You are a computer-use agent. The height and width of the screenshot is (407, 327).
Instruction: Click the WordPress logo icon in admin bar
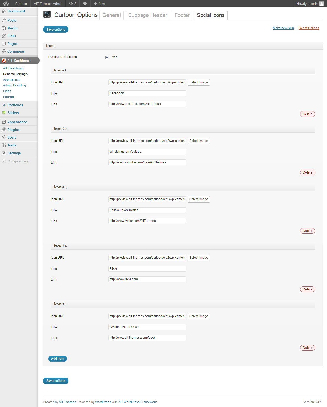6,4
